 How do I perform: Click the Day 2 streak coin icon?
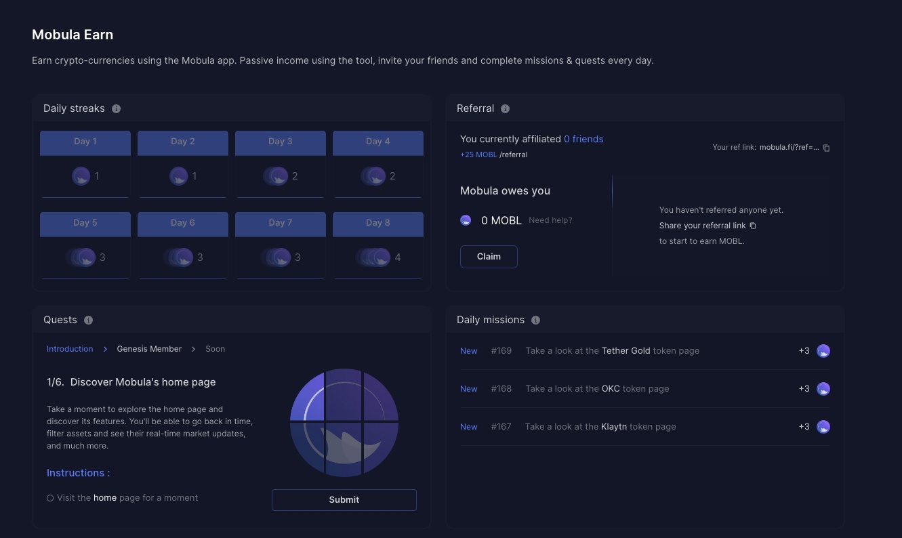179,176
